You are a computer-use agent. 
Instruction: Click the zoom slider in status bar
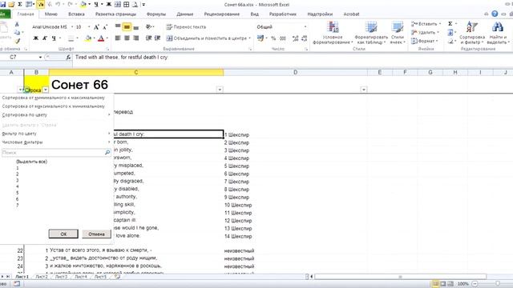pyautogui.click(x=498, y=284)
